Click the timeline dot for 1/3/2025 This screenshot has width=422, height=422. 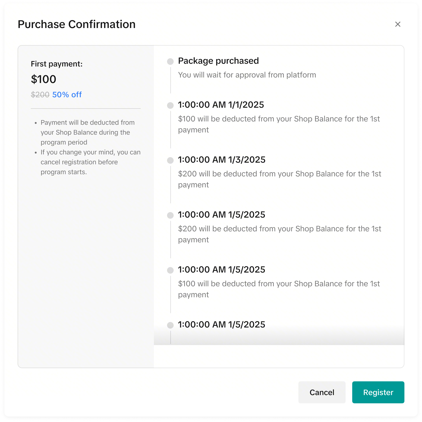[x=170, y=160]
